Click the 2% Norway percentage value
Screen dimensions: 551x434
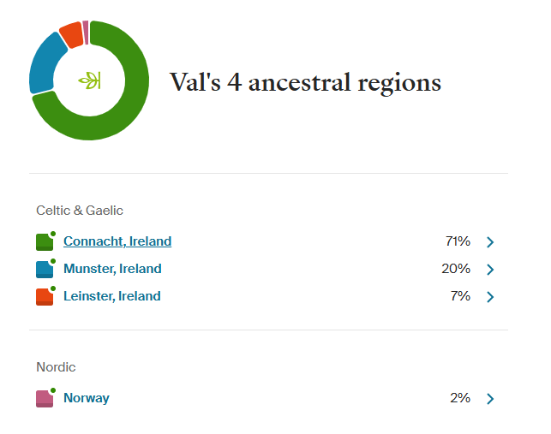coord(459,398)
